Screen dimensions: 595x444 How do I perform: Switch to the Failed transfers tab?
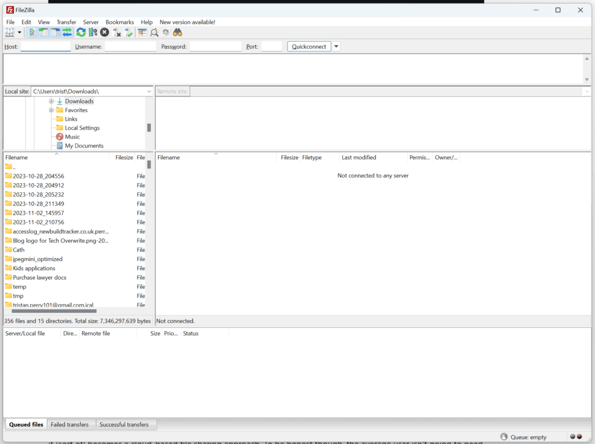[70, 425]
